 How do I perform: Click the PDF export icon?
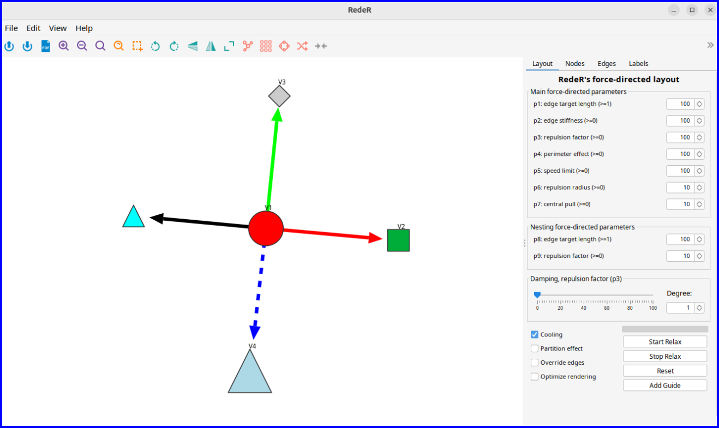pos(46,46)
